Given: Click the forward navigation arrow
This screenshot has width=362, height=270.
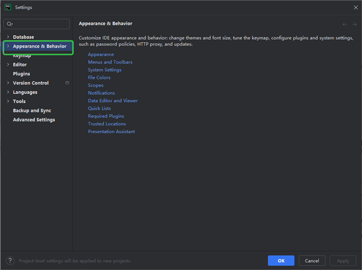Looking at the screenshot, I should click(354, 24).
